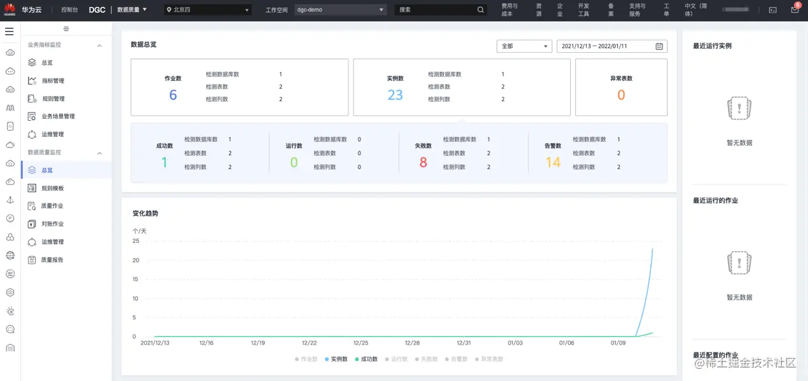Viewport: 808px width, 381px height.
Task: Click the globe icon in left strip
Action: tap(10, 256)
